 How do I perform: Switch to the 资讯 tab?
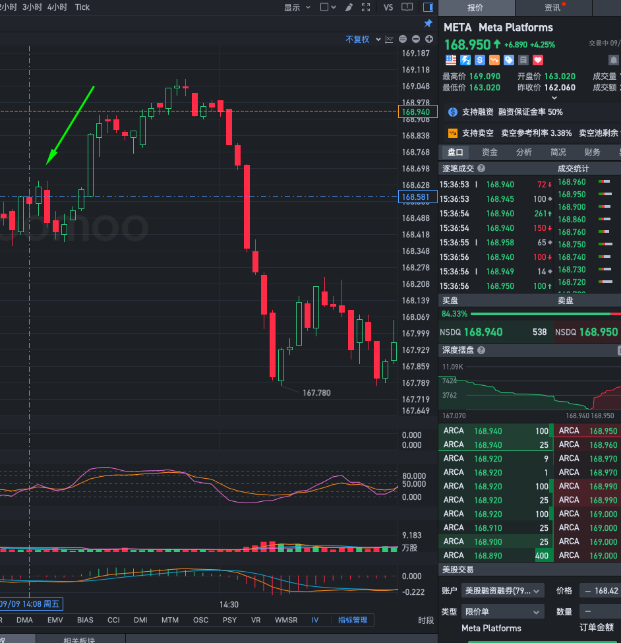point(553,8)
